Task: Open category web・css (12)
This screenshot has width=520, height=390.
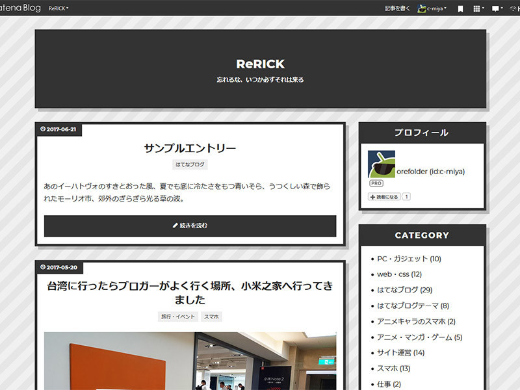Action: coord(399,274)
